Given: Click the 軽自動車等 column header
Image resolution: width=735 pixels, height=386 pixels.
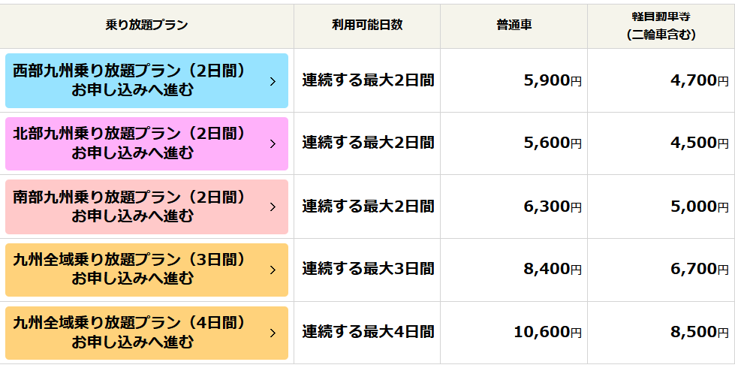Looking at the screenshot, I should tap(661, 25).
